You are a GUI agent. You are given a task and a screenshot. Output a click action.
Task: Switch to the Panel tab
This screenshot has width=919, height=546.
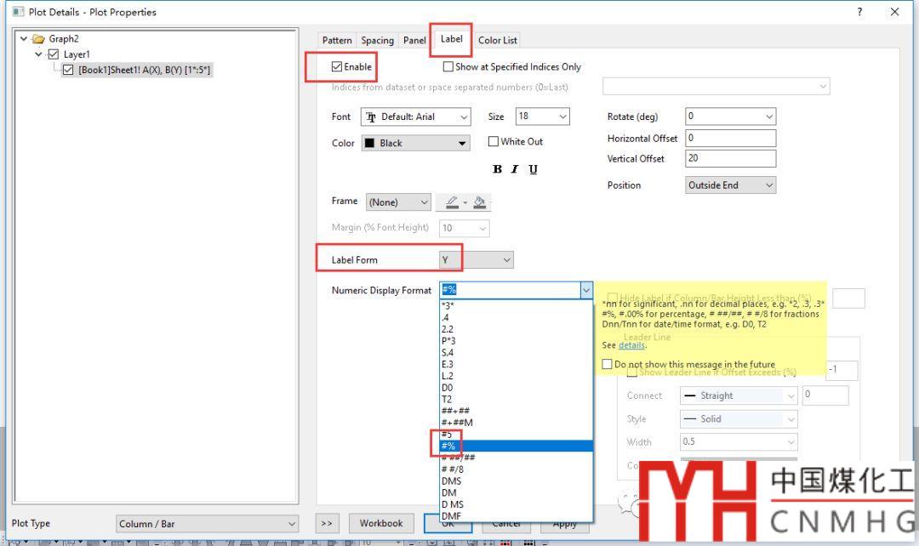click(x=414, y=40)
